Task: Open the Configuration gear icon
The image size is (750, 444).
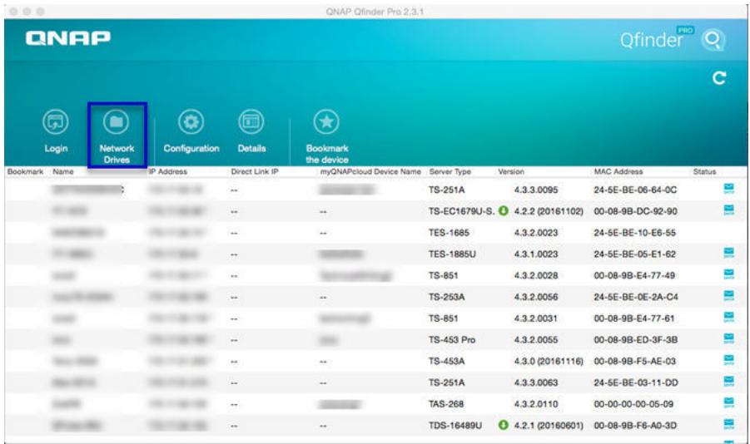Action: click(x=191, y=122)
